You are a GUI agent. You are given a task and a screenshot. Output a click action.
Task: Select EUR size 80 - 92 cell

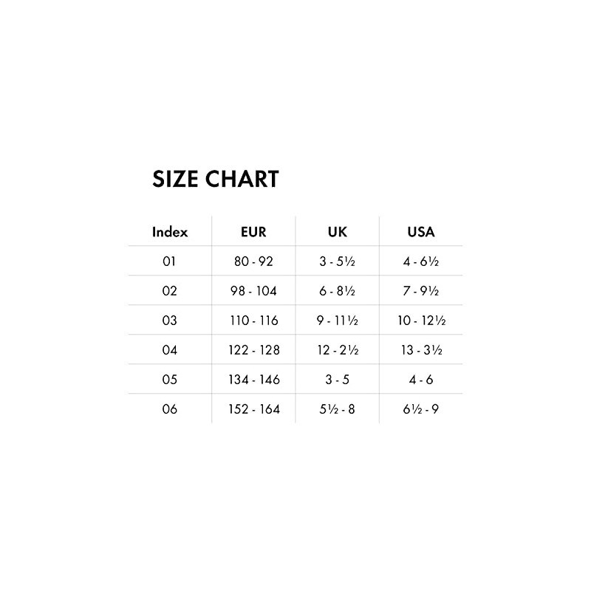(x=253, y=262)
